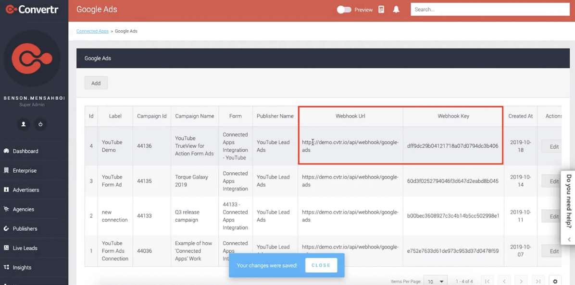
Task: Go to the next page of results
Action: click(521, 281)
